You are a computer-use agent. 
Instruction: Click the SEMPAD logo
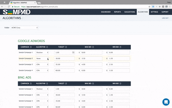17,12
